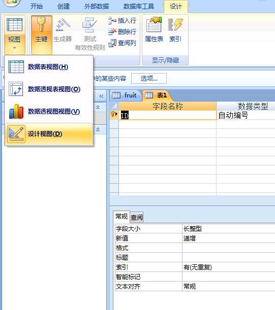The width and height of the screenshot is (275, 310).
Task: Click 插入行 insert rows
Action: coord(122,20)
